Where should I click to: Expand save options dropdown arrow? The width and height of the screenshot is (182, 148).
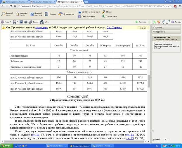18,22
